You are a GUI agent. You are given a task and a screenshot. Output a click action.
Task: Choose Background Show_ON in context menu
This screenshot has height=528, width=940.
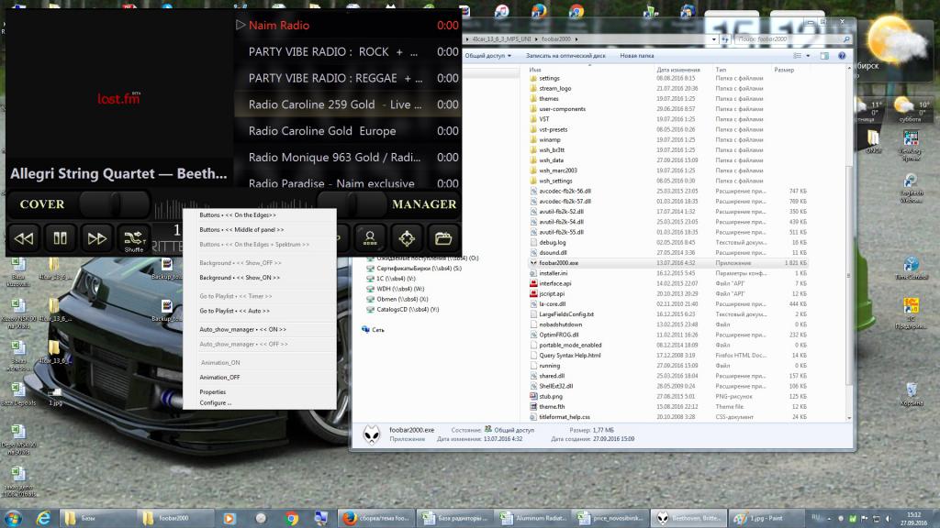(x=241, y=277)
